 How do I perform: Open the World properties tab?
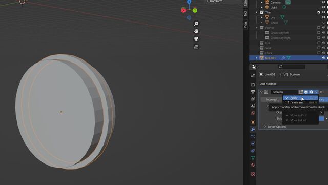coord(253,113)
